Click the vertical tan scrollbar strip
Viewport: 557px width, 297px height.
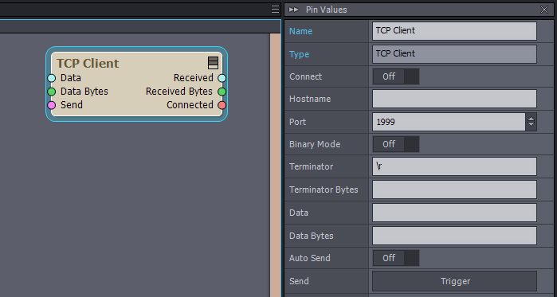275,165
